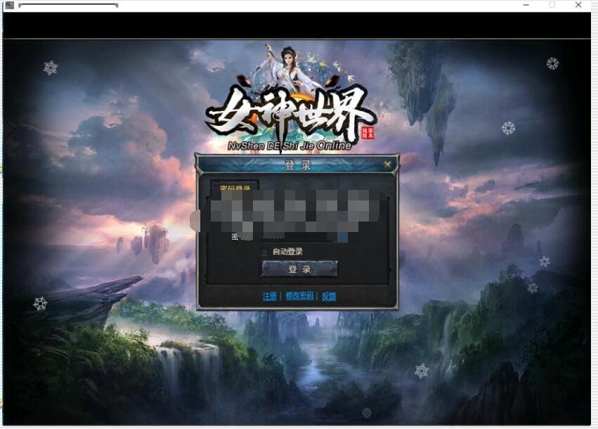Switch to the 密码登录 tab
The height and width of the screenshot is (429, 598).
(x=234, y=186)
